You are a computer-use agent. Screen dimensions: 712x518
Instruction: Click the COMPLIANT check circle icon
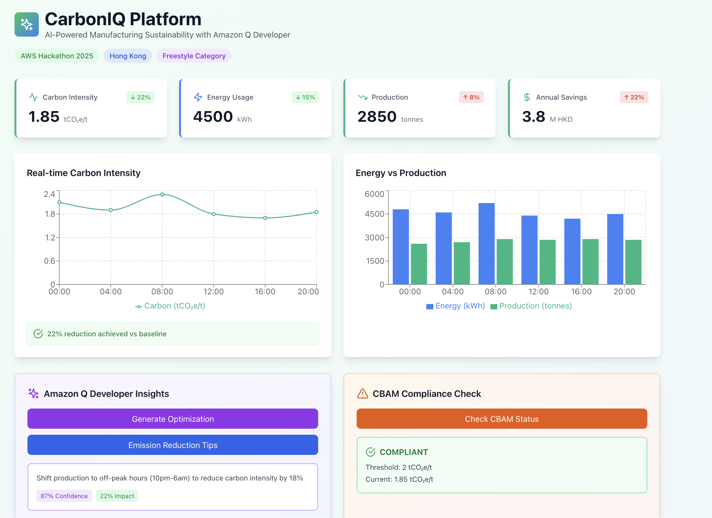coord(371,452)
